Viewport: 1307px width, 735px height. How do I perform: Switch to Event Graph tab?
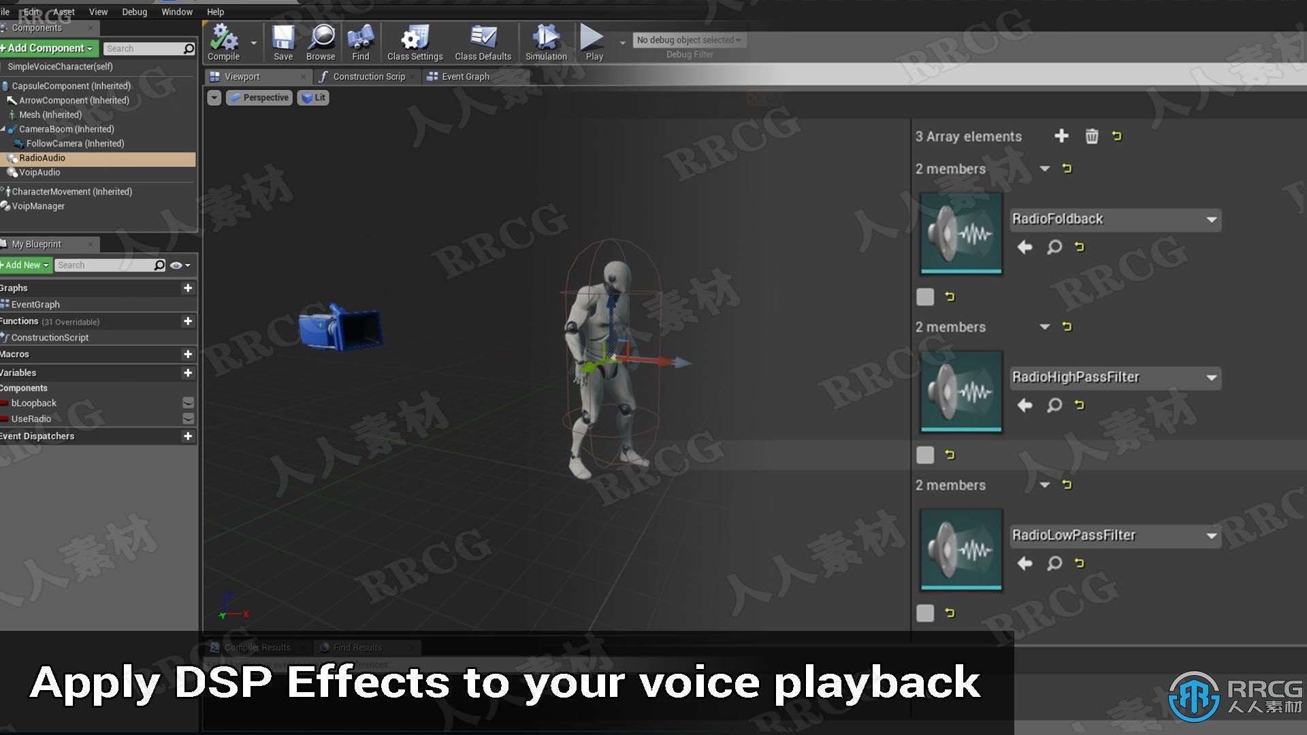[465, 76]
